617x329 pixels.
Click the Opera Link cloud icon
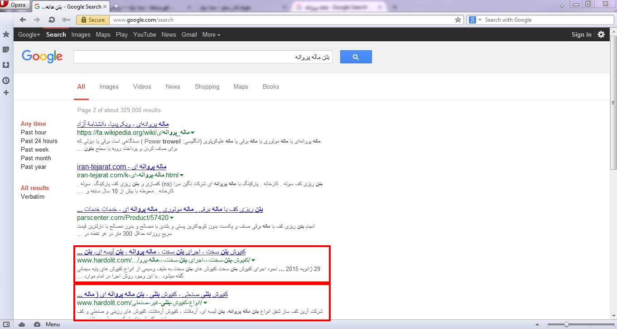[x=22, y=324]
